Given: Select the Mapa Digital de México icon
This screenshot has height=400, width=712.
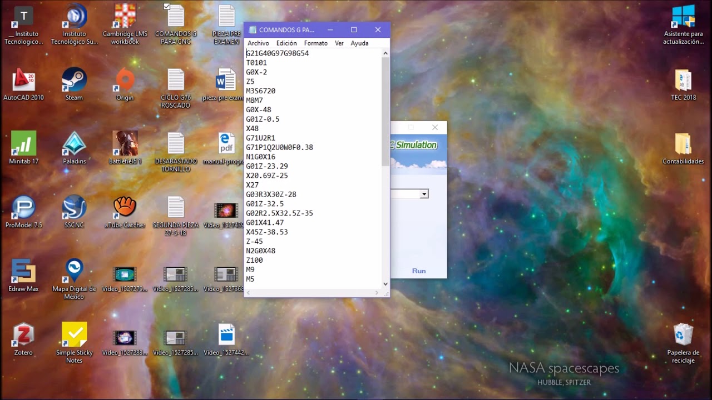Looking at the screenshot, I should click(74, 279).
